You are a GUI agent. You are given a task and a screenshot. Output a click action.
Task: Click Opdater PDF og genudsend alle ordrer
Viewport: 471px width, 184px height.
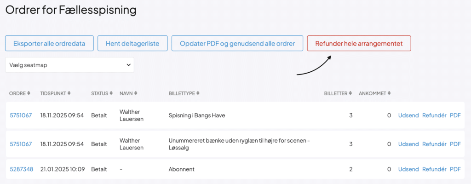(x=237, y=44)
